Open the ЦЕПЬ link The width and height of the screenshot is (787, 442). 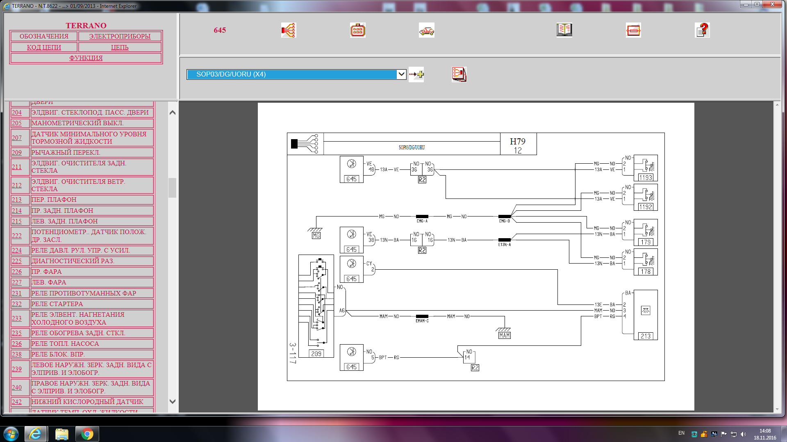120,47
